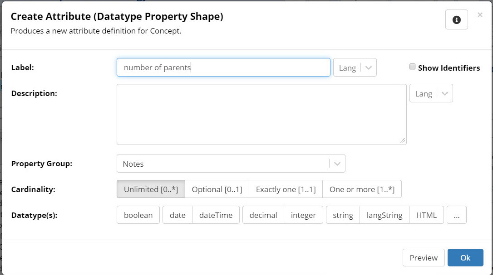Choose Exactly one [1..1] cardinality

(286, 189)
